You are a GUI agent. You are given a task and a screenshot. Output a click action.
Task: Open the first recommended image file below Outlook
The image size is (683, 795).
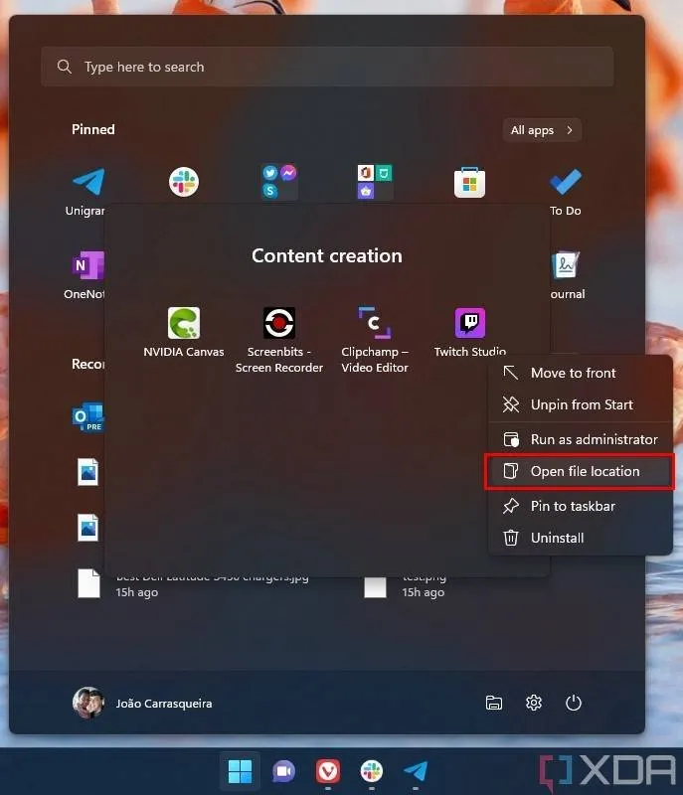point(87,472)
